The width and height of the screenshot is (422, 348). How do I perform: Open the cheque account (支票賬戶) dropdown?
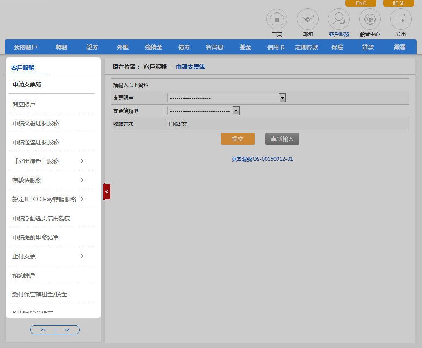(226, 98)
